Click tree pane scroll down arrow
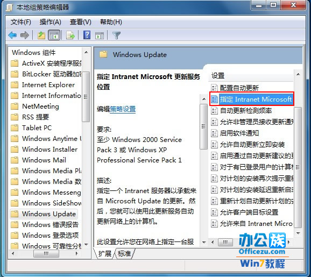This screenshot has width=311, height=277. tap(86, 244)
